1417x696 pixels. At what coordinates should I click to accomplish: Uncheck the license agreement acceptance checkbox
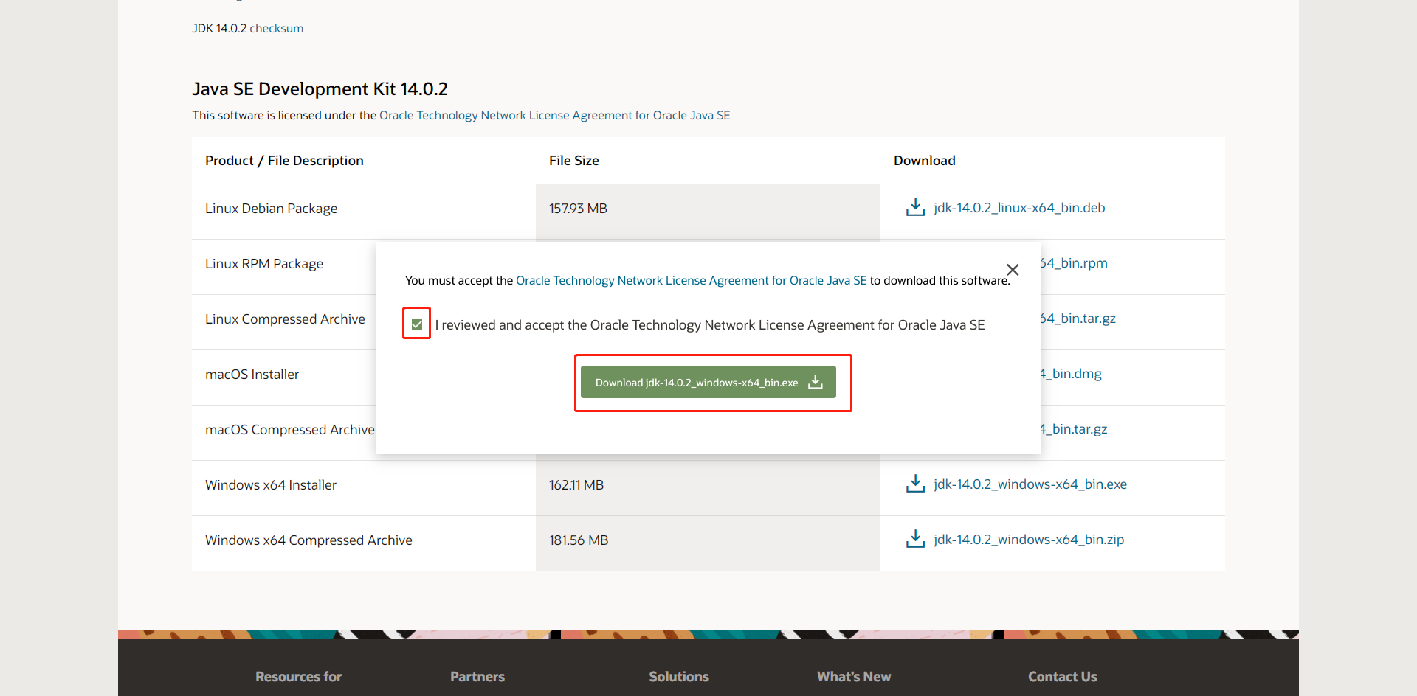coord(417,324)
